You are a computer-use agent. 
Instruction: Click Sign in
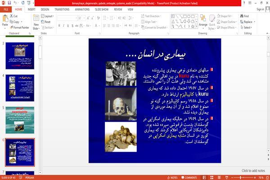pyautogui.click(x=260, y=9)
